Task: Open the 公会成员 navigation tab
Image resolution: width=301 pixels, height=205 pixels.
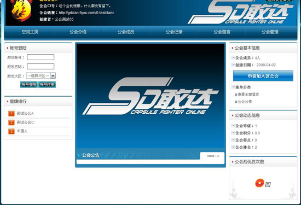Action: (x=126, y=32)
